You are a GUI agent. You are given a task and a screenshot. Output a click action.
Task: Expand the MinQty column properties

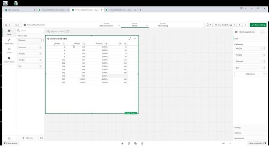262,49
